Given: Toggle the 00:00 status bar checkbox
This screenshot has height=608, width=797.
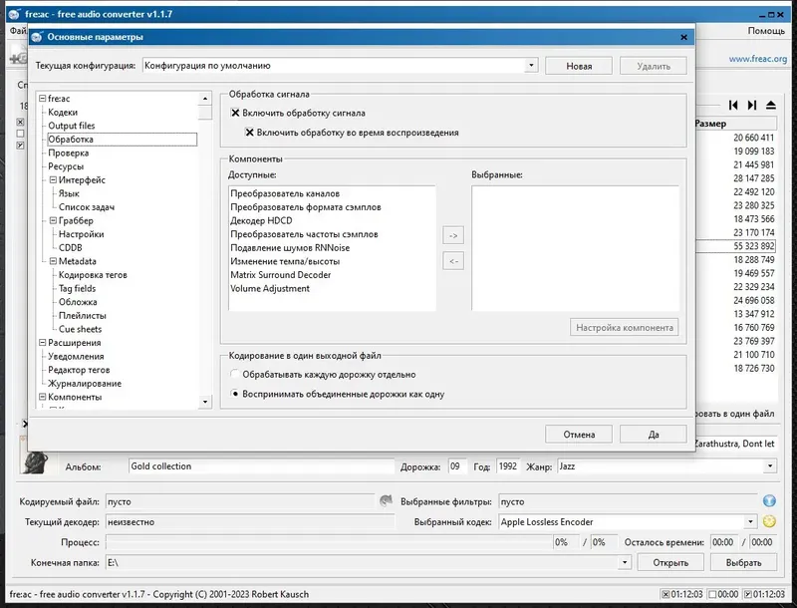Looking at the screenshot, I should 712,594.
